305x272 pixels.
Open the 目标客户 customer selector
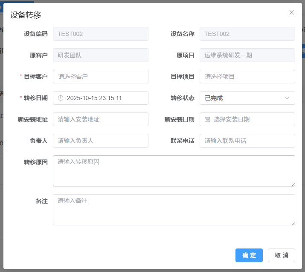click(100, 77)
